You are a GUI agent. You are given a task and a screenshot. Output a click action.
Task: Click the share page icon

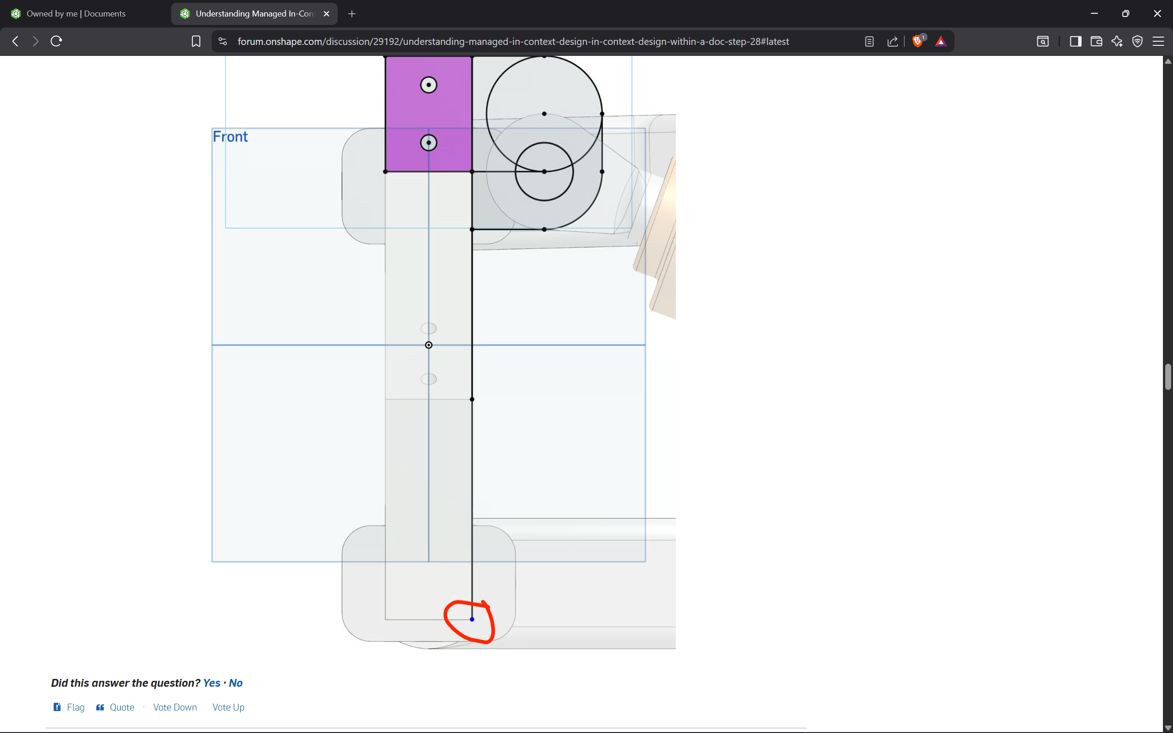coord(893,41)
